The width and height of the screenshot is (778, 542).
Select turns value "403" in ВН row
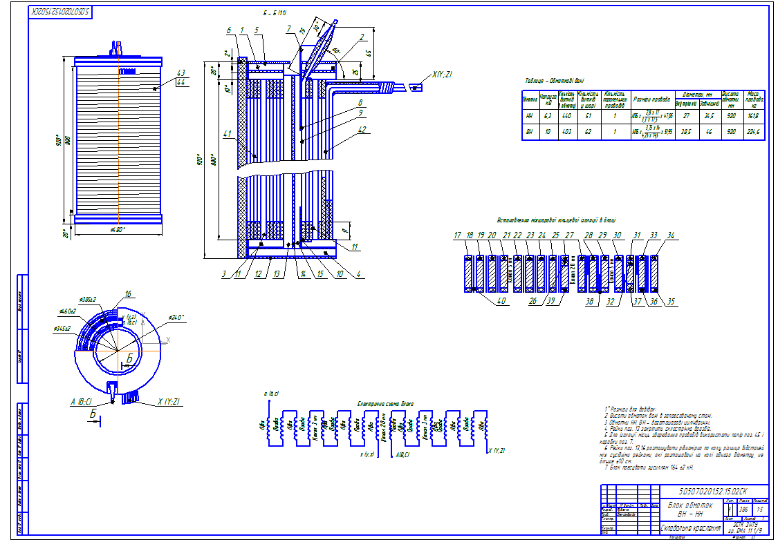click(566, 132)
